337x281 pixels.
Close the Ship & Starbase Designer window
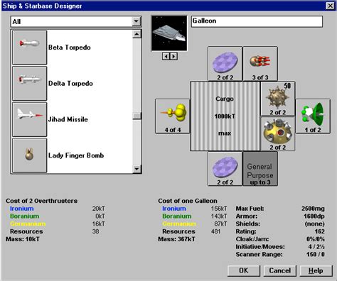330,6
